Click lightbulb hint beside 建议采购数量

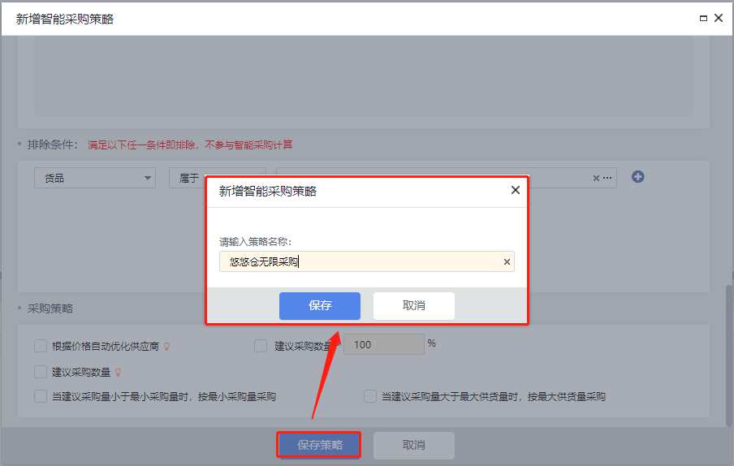(118, 373)
